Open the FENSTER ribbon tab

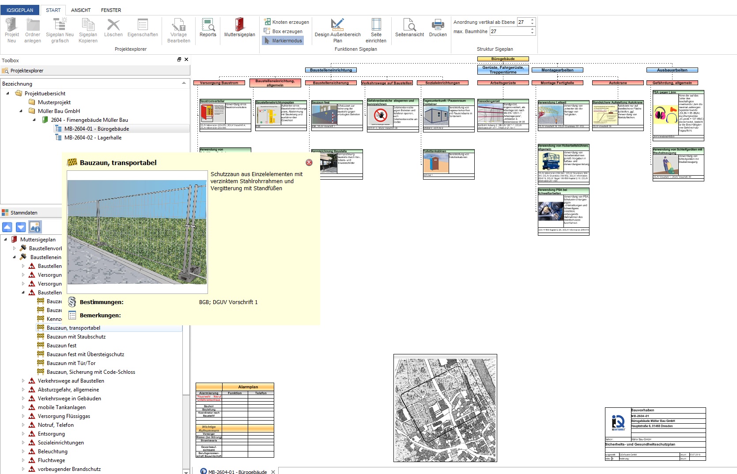pyautogui.click(x=111, y=10)
